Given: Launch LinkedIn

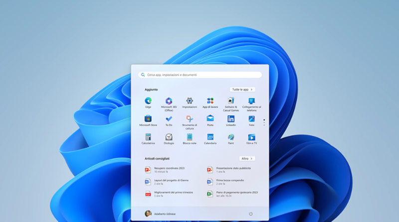Looking at the screenshot, I should pyautogui.click(x=231, y=121).
